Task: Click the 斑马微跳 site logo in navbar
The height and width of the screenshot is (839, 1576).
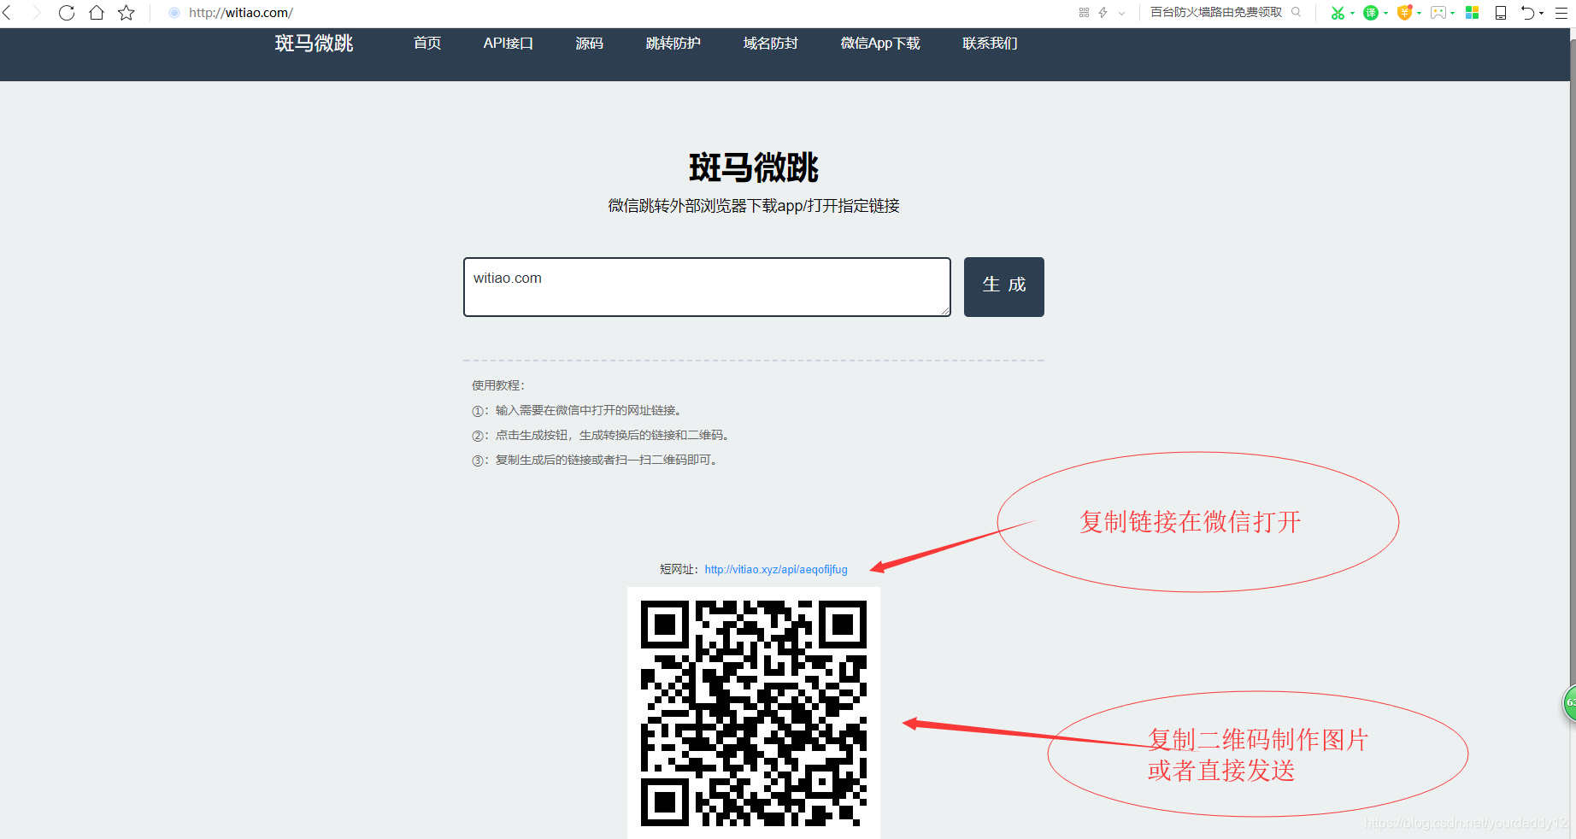Action: click(x=314, y=44)
